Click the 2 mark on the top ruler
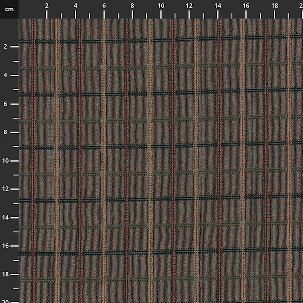 point(47,6)
